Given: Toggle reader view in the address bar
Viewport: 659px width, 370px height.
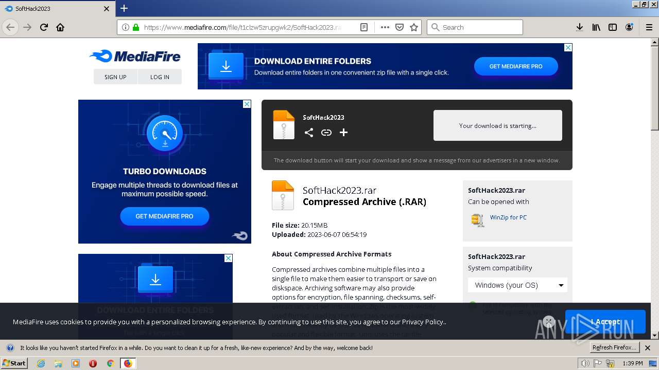Looking at the screenshot, I should click(x=364, y=27).
